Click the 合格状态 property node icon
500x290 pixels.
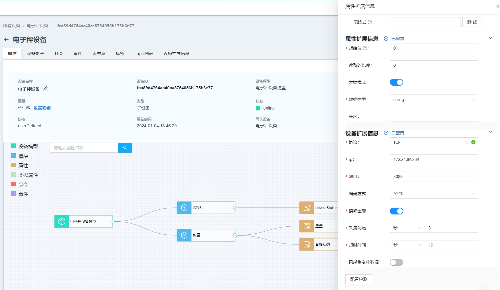pyautogui.click(x=306, y=244)
